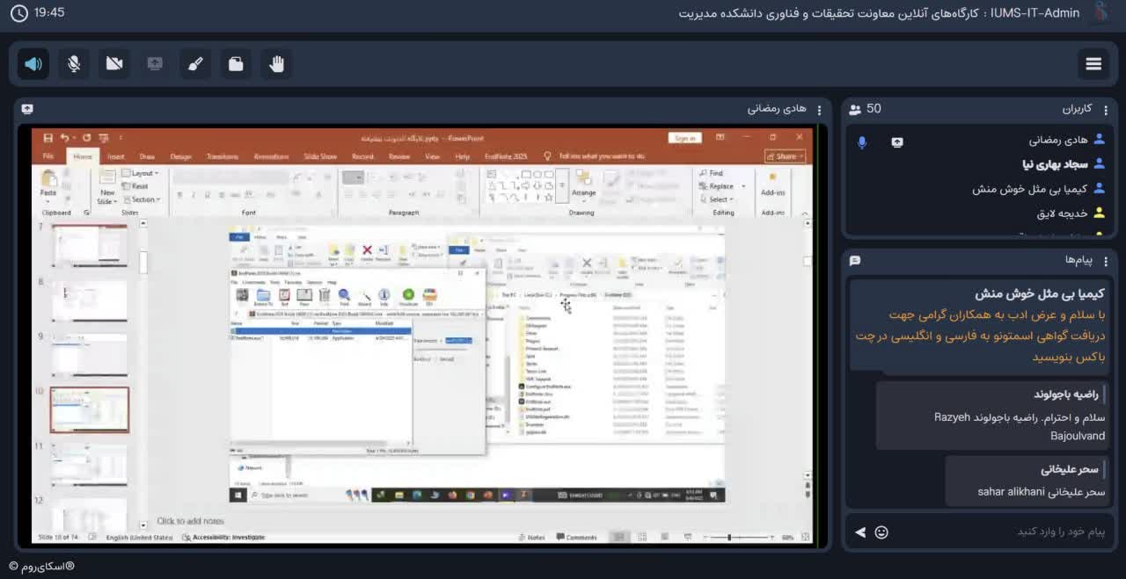Turn on the disabled webcam
The width and height of the screenshot is (1126, 579).
click(114, 63)
